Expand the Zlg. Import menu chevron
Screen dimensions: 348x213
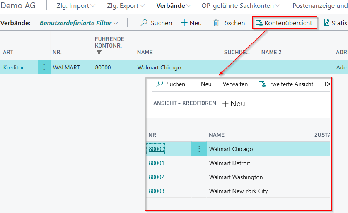(93, 6)
